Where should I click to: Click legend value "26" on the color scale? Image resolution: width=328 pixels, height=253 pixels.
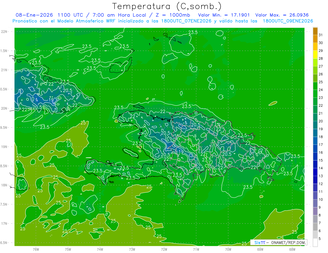pos(321,74)
